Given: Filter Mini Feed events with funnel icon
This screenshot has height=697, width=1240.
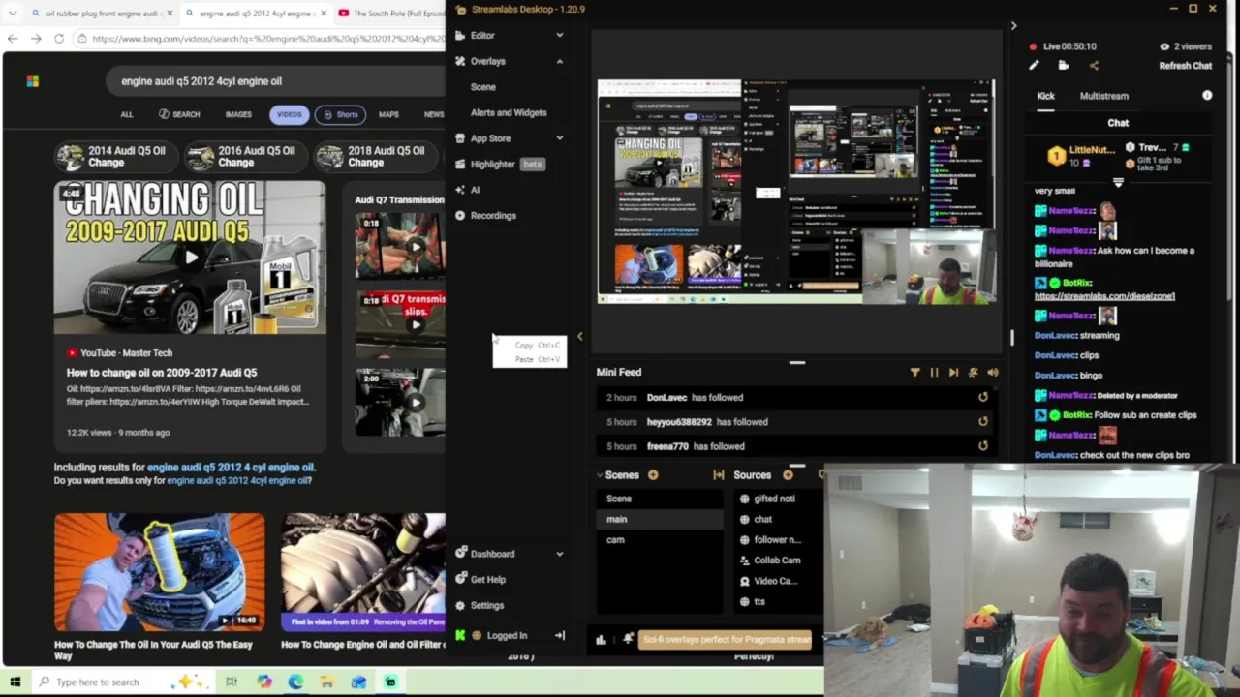Looking at the screenshot, I should pyautogui.click(x=914, y=372).
